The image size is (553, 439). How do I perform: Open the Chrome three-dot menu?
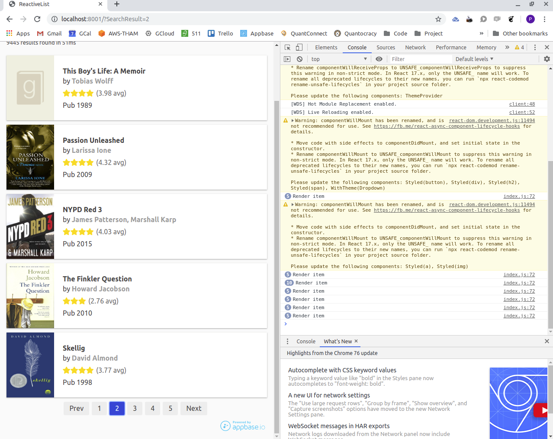544,19
